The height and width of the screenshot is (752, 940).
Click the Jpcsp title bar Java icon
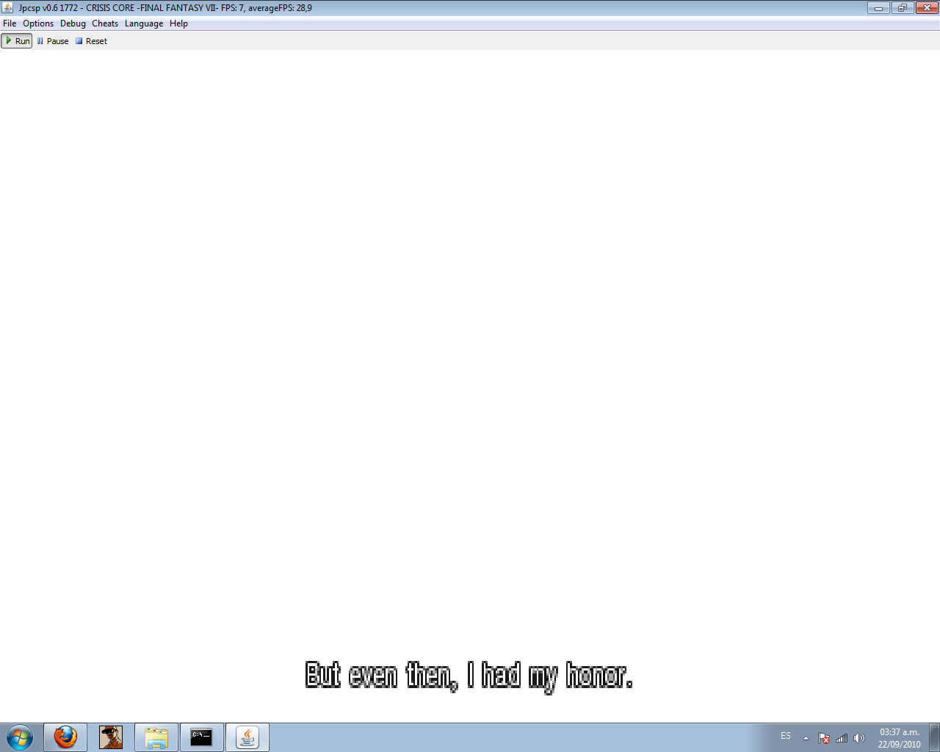click(8, 8)
